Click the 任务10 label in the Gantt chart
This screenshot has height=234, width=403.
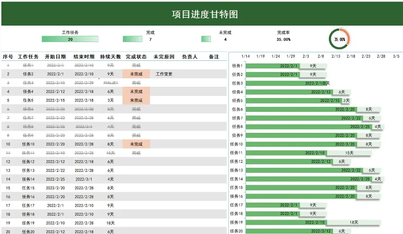(237, 144)
